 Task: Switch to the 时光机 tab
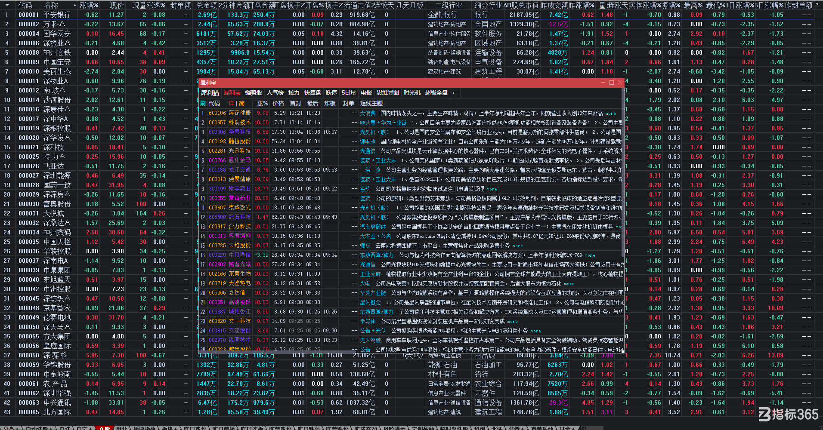pos(412,93)
